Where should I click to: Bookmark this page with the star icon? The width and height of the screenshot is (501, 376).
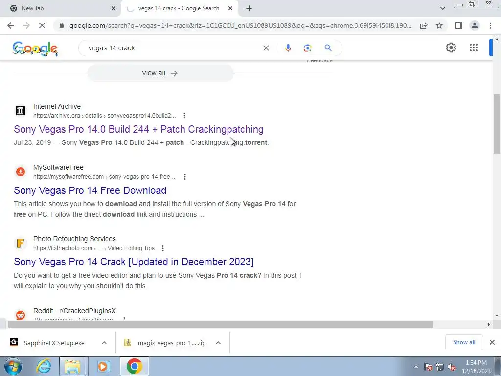click(x=439, y=25)
